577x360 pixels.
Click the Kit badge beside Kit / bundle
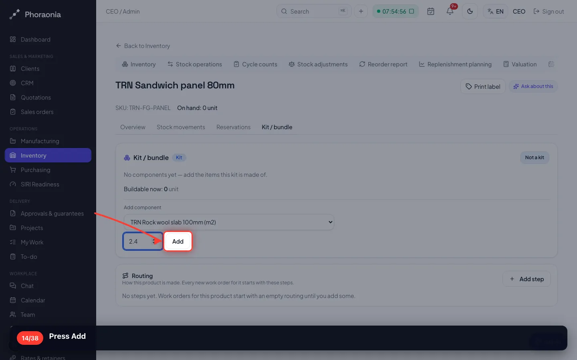click(179, 158)
